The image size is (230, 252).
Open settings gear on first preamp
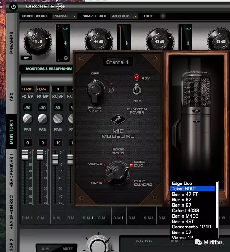[66, 58]
